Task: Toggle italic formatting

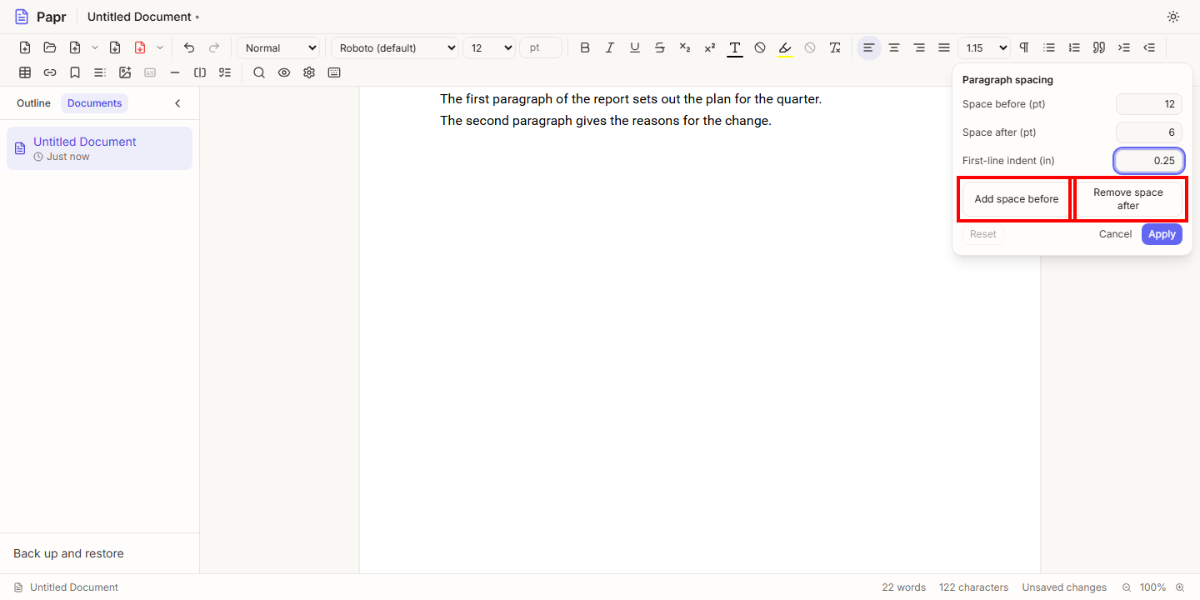Action: coord(610,47)
